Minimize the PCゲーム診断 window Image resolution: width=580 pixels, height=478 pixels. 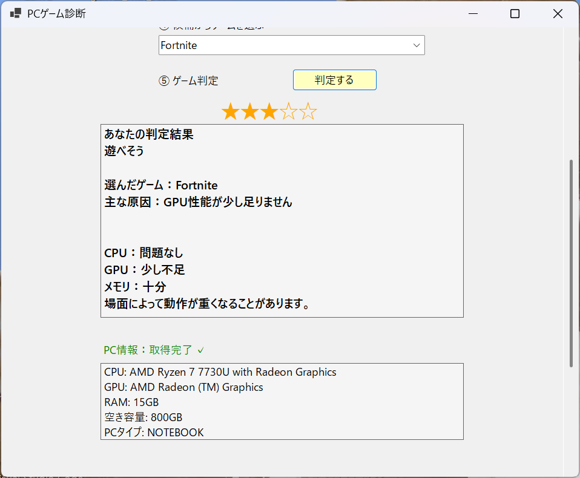tap(473, 14)
